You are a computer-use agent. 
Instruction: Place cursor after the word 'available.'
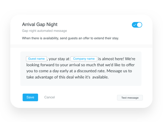pos(109,77)
